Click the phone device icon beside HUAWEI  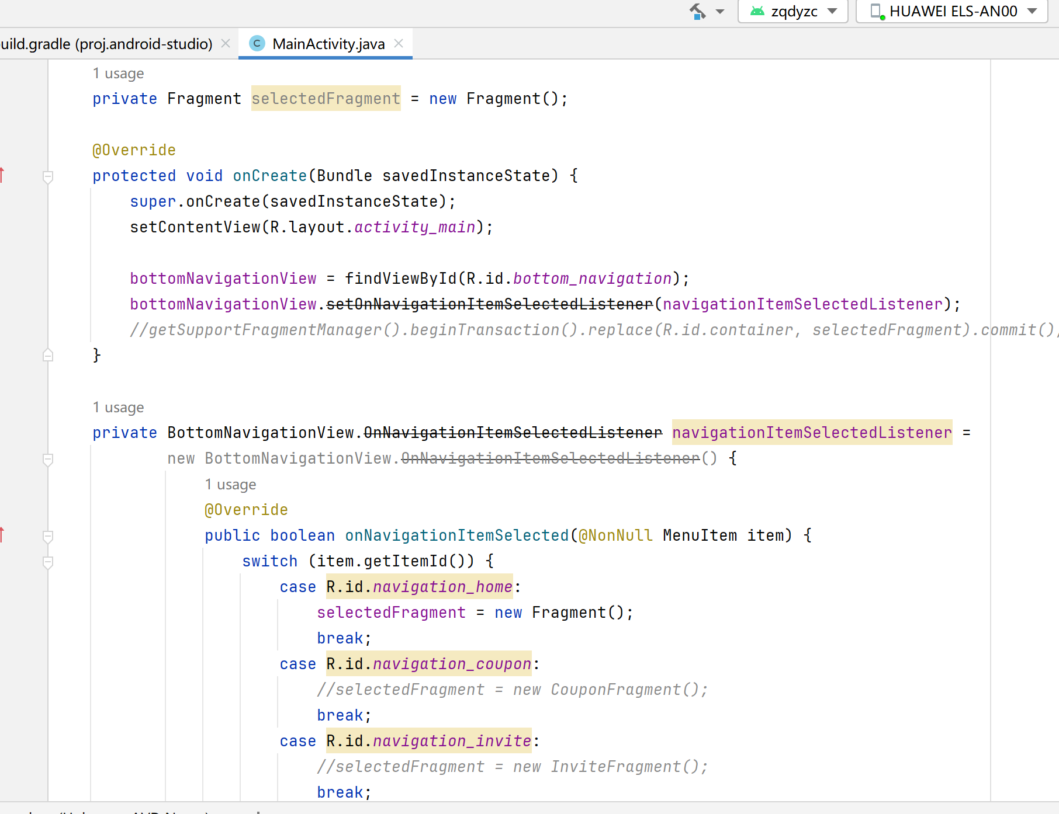(x=877, y=11)
